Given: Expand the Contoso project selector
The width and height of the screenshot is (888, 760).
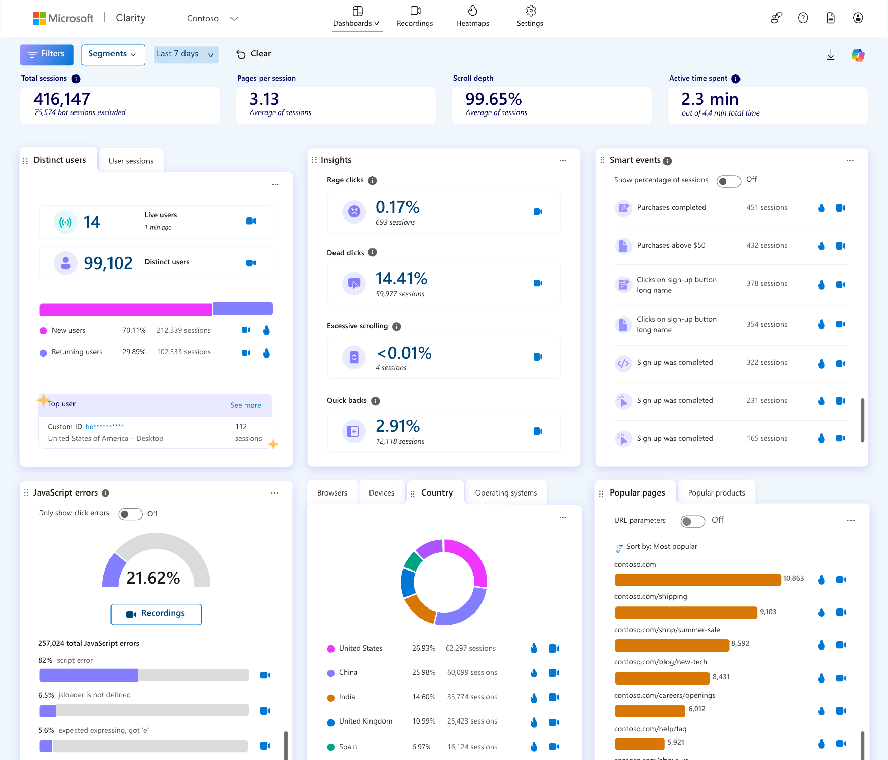Looking at the screenshot, I should tap(212, 19).
